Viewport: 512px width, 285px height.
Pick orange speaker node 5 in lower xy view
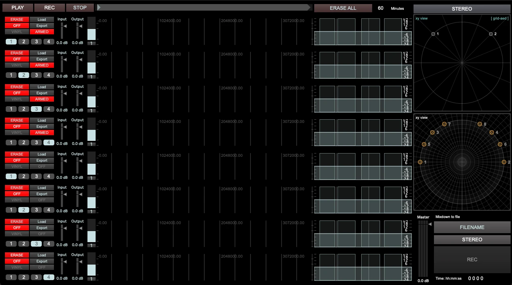[424, 145]
